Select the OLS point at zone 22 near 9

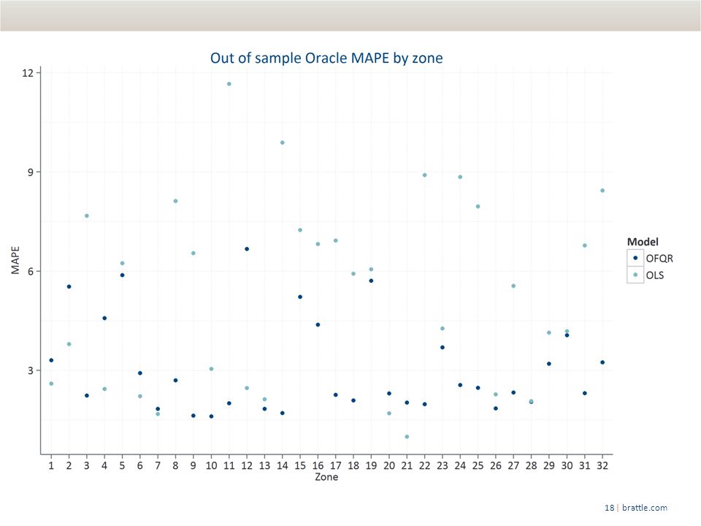coord(425,175)
